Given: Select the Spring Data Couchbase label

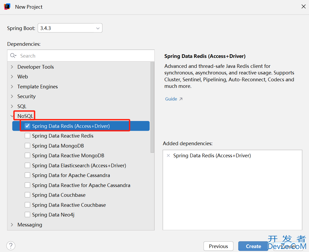Looking at the screenshot, I should coord(59,195).
